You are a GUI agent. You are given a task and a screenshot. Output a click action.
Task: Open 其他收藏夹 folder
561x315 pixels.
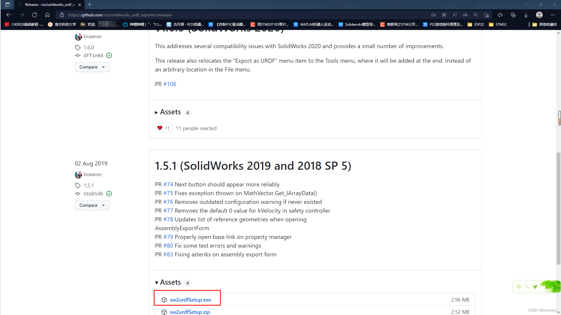(x=545, y=24)
